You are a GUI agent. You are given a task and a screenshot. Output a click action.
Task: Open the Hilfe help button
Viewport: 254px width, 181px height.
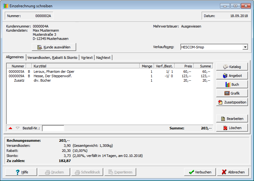pyautogui.click(x=21, y=172)
